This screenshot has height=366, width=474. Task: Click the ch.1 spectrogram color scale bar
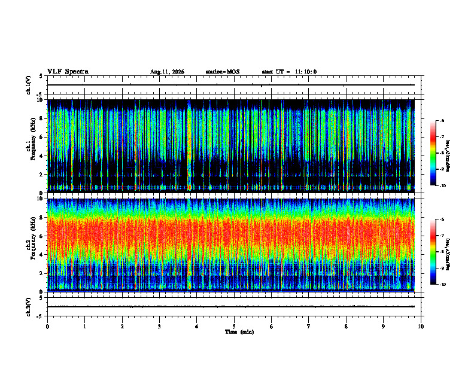(x=433, y=153)
